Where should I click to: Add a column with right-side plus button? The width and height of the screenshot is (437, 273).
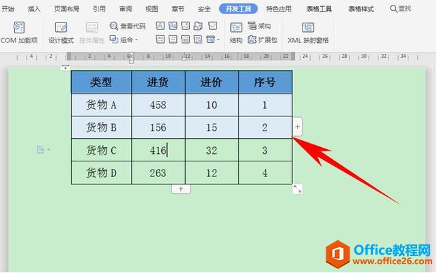297,127
